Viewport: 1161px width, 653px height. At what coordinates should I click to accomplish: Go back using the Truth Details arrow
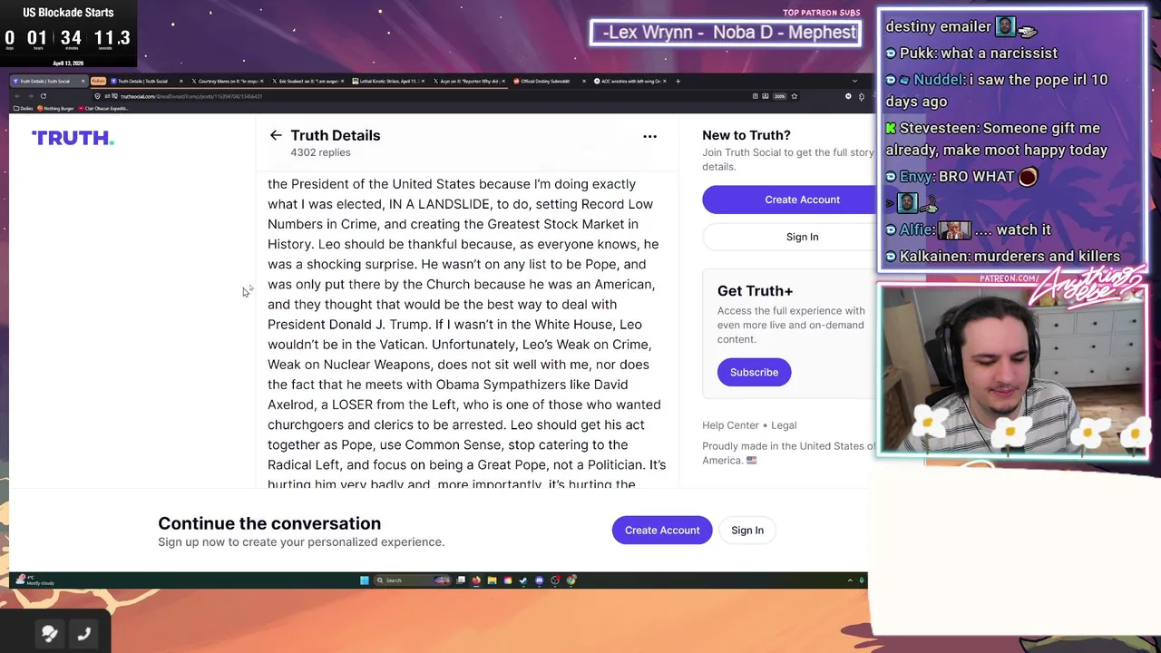tap(276, 135)
